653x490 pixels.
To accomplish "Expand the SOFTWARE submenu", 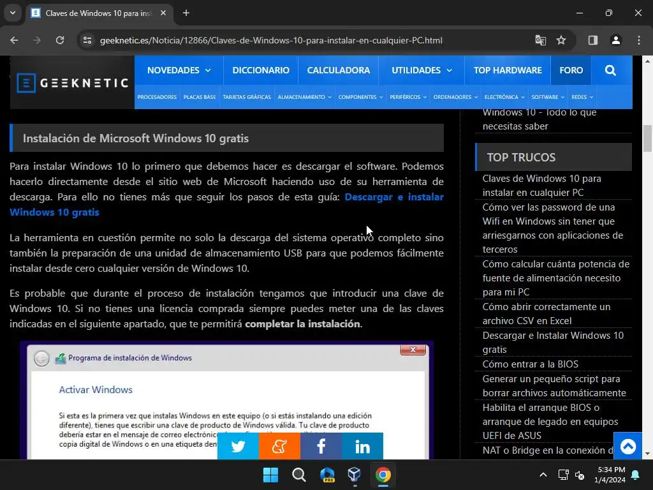I will 548,97.
